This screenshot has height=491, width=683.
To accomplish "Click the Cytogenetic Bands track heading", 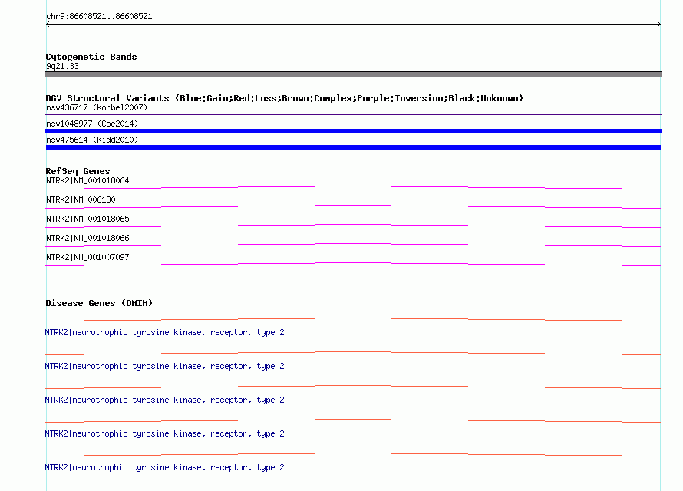I will tap(91, 57).
